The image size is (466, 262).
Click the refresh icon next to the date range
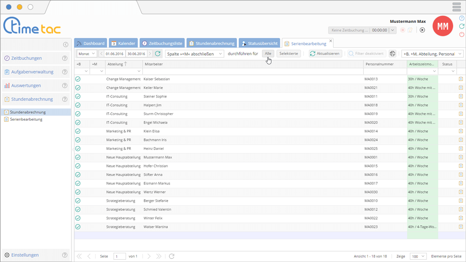click(158, 54)
